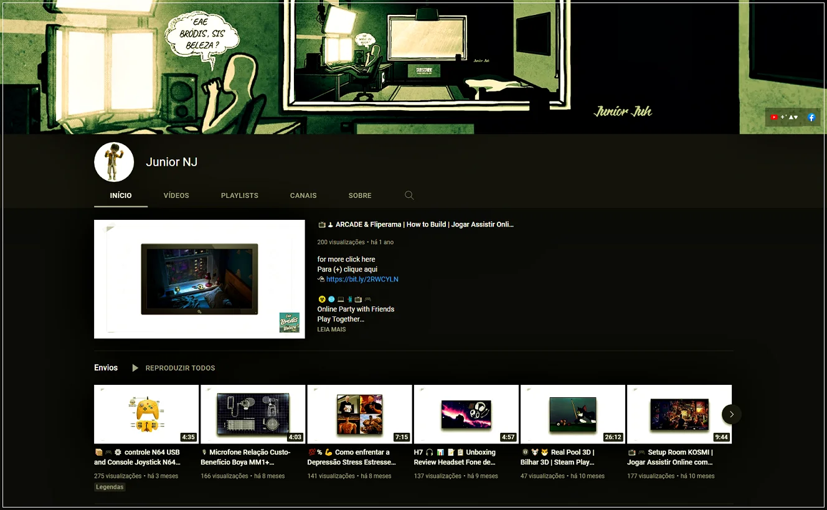Open the ARCADE & Fliperama video title
Screen dimensions: 827x510
(x=416, y=225)
